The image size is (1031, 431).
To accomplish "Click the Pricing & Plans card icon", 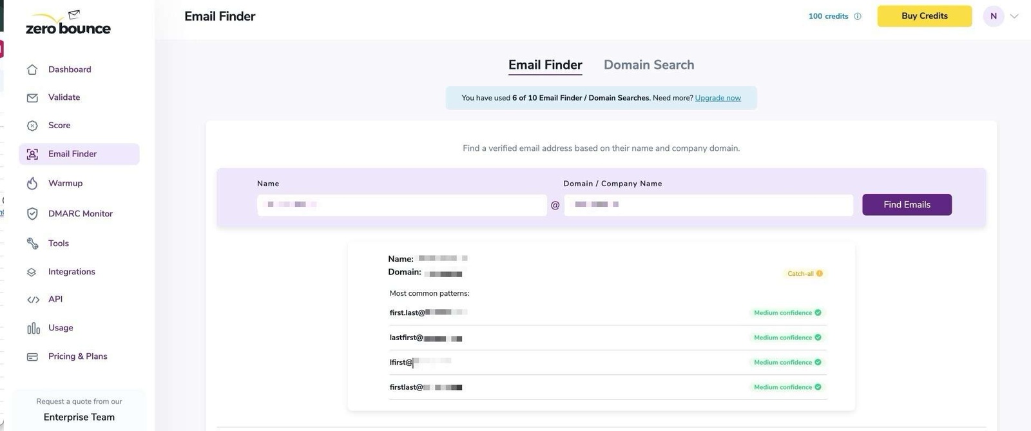I will pyautogui.click(x=32, y=357).
